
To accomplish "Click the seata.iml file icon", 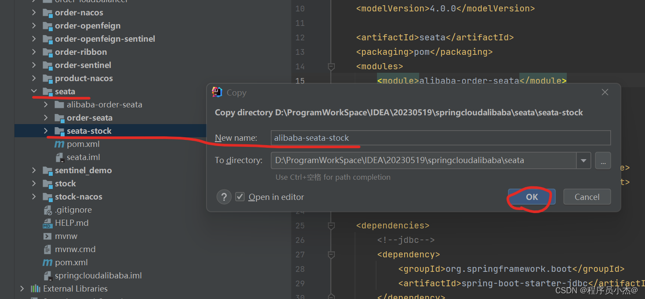I will [x=59, y=157].
